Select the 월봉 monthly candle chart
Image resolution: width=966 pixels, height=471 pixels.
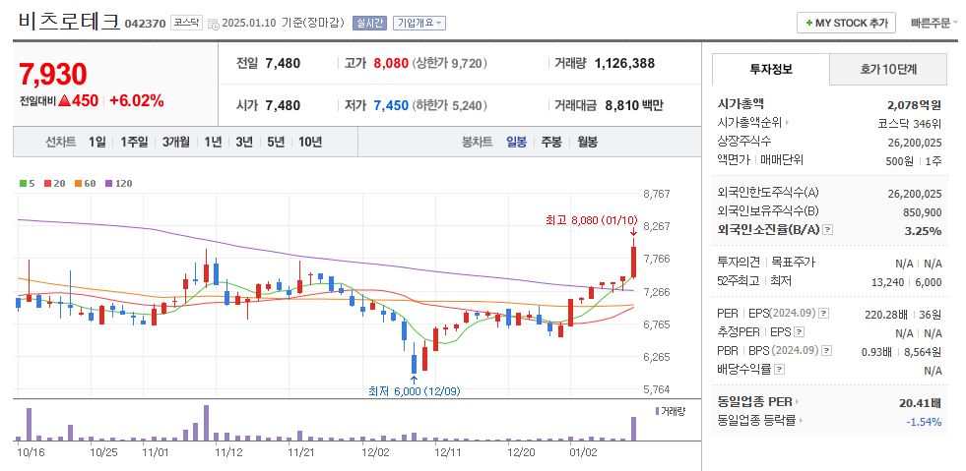tap(587, 142)
